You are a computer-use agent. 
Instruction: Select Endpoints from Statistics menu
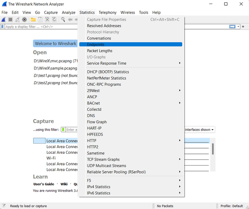pos(131,44)
